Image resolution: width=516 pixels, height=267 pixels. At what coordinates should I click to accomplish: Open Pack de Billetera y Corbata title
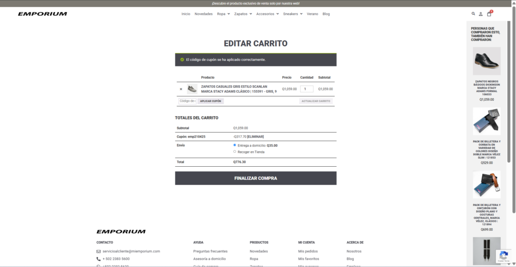coord(487,150)
